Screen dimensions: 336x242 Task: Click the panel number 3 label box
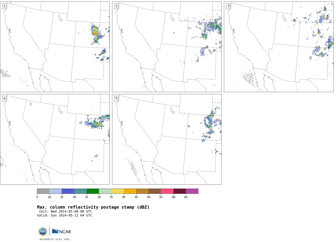click(x=228, y=6)
